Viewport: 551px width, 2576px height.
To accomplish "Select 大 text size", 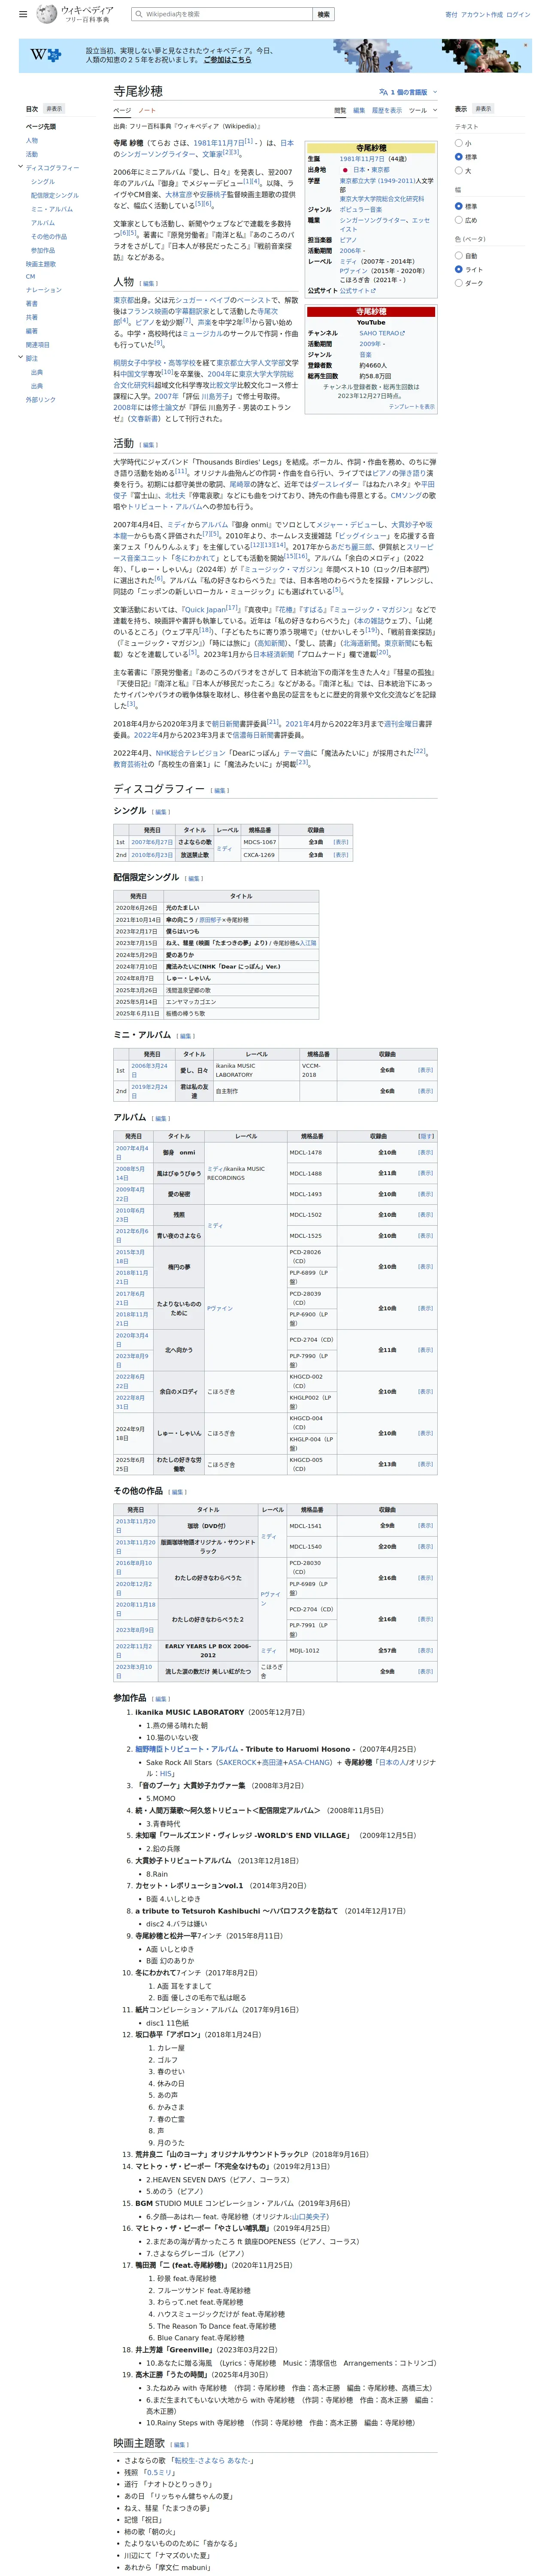I will tap(459, 171).
